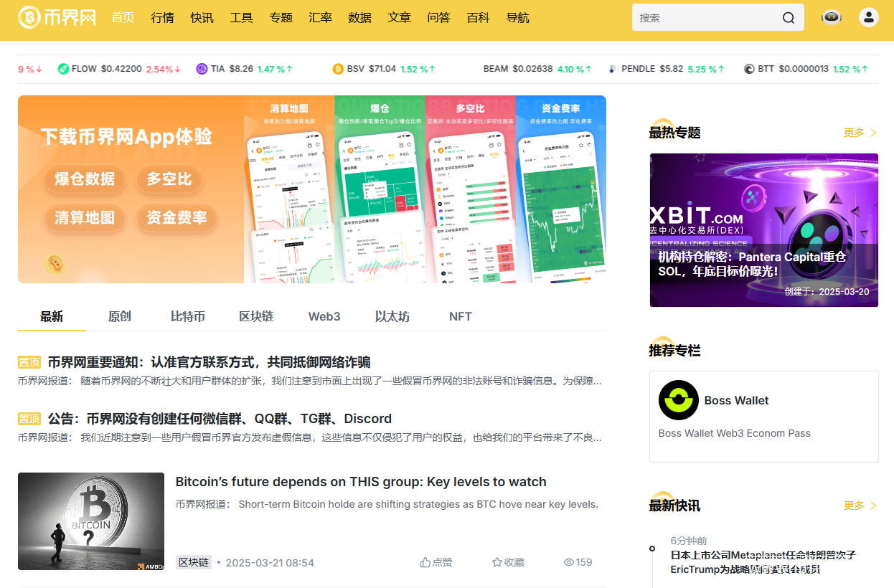Screen dimensions: 894x588
Task: Click the FLOW coin ticker icon
Action: coord(63,69)
